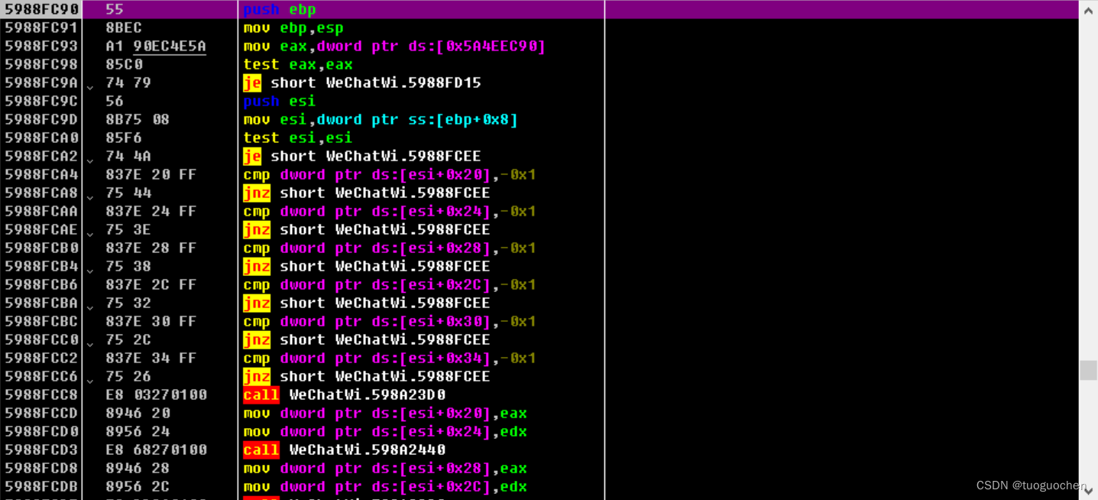
Task: Click the jump arrow marker at 5988FCBA
Action: [90, 307]
